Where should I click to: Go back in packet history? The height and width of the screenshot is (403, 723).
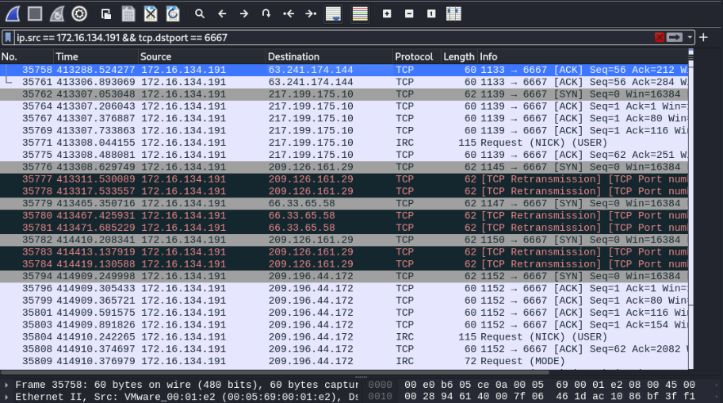pos(222,13)
